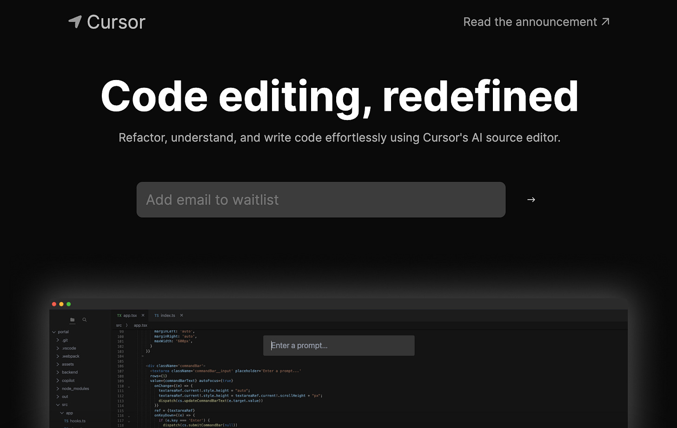Screen dimensions: 677x428
Task: Click the yellow minimize window dot
Action: (61, 304)
